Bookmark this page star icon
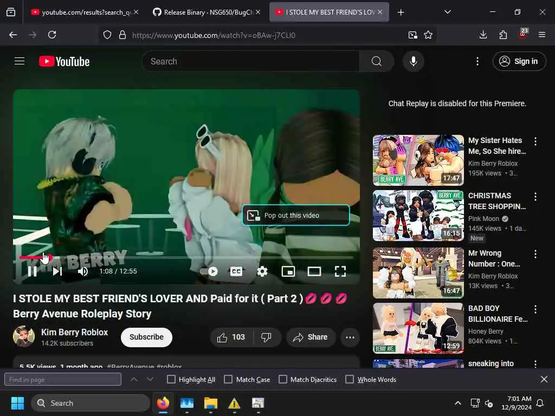The image size is (555, 416). coord(428,35)
